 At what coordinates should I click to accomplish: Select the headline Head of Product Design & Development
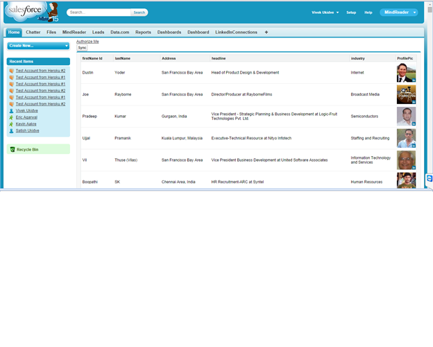(245, 73)
